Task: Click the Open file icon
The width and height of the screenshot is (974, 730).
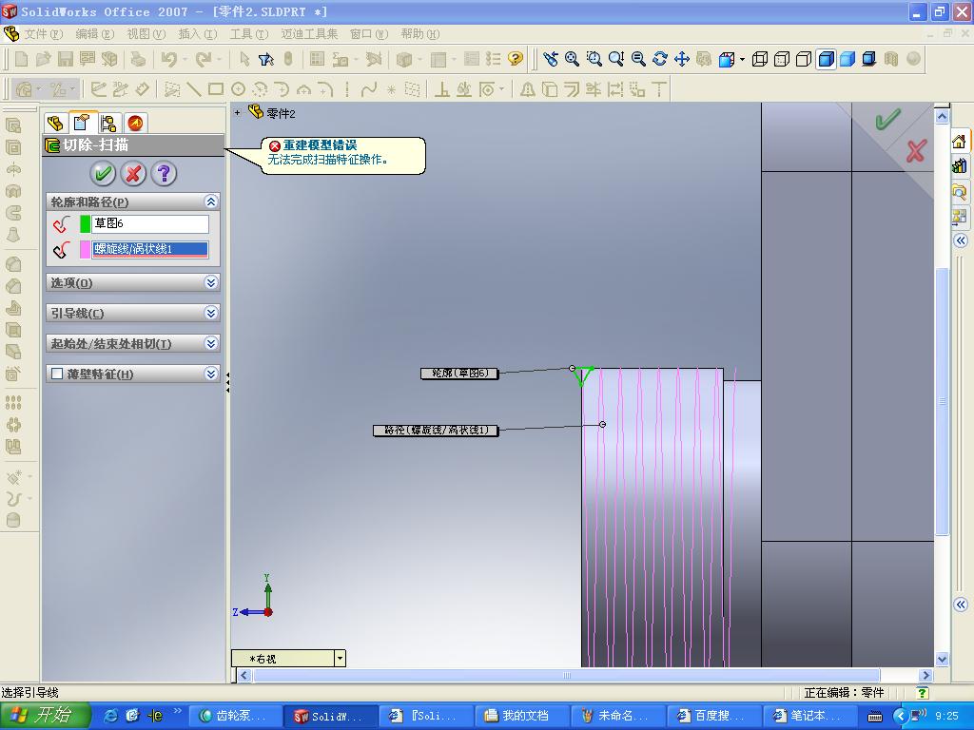Action: point(44,59)
